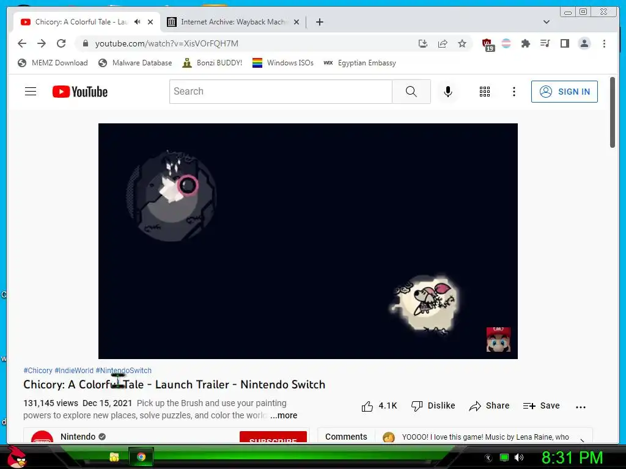Click the YouTube logo
Screen dimensions: 626x469
point(80,92)
